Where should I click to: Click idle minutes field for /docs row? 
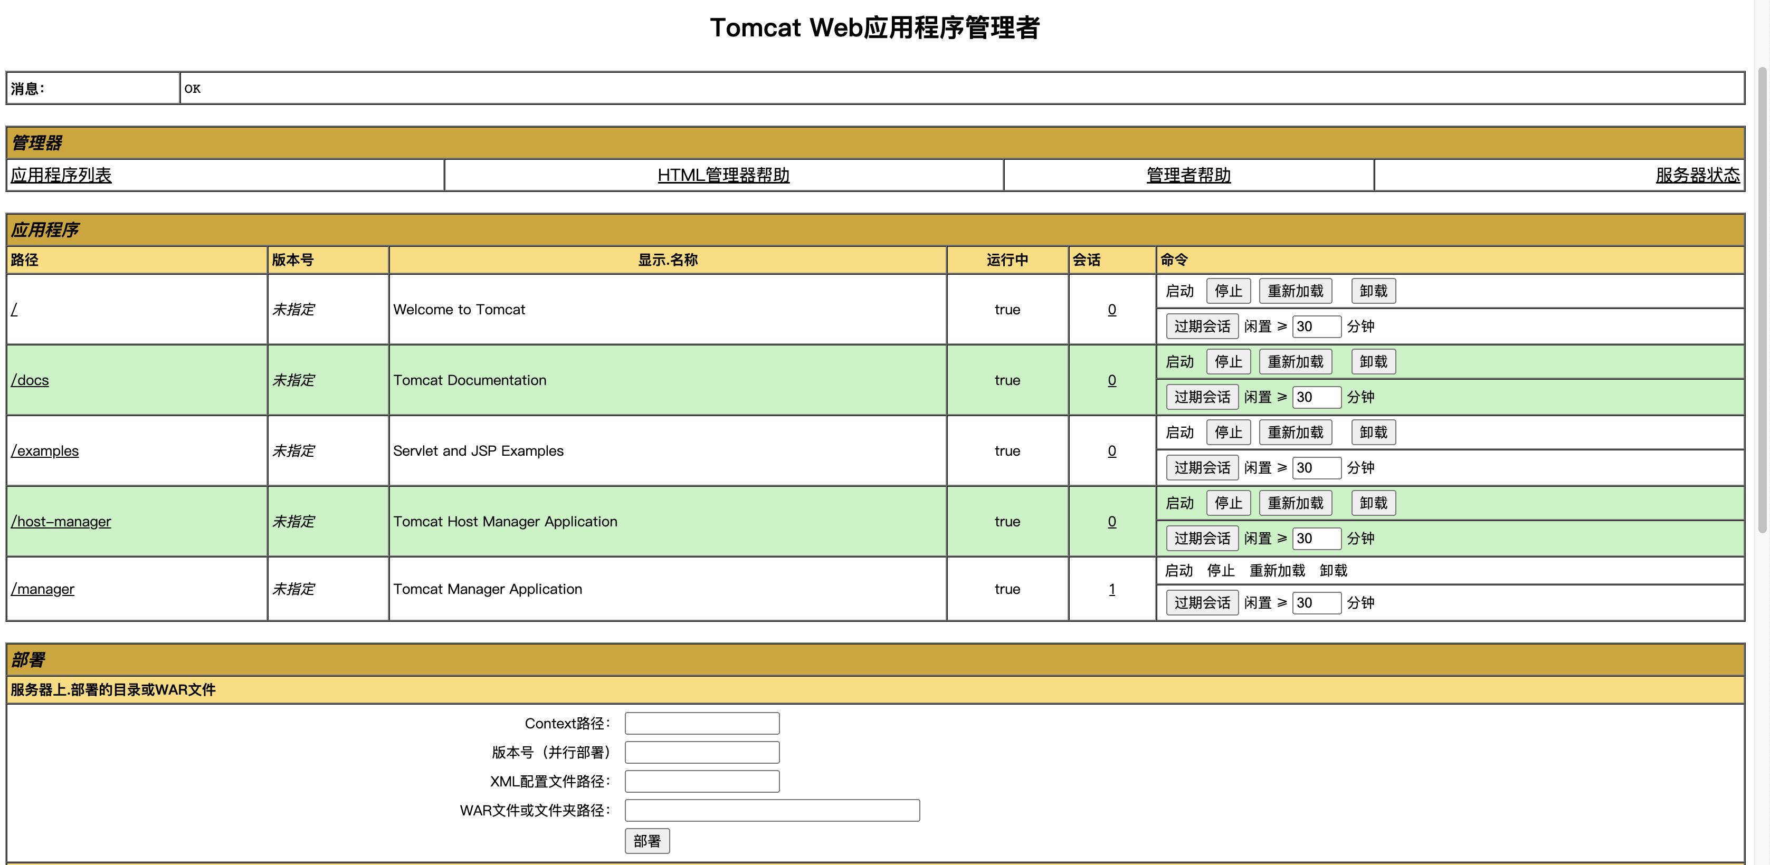1316,397
